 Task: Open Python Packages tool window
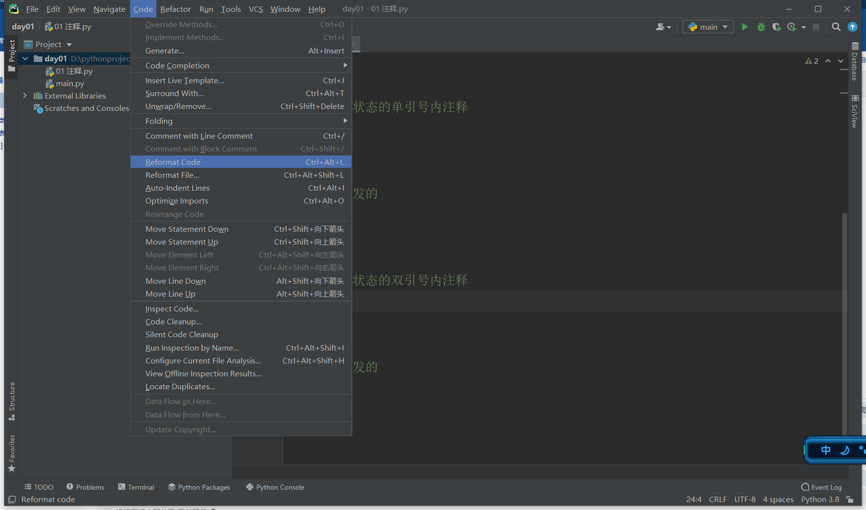tap(199, 487)
